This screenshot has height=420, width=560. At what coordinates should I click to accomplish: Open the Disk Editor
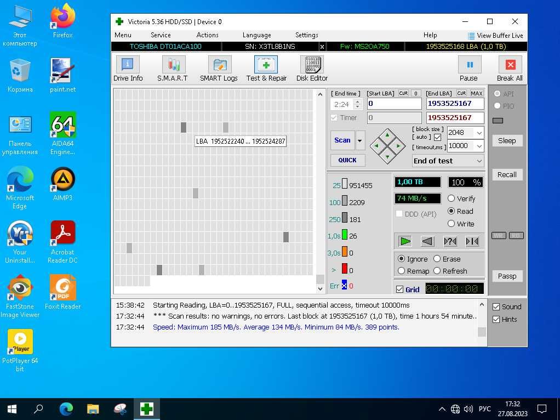coord(312,69)
